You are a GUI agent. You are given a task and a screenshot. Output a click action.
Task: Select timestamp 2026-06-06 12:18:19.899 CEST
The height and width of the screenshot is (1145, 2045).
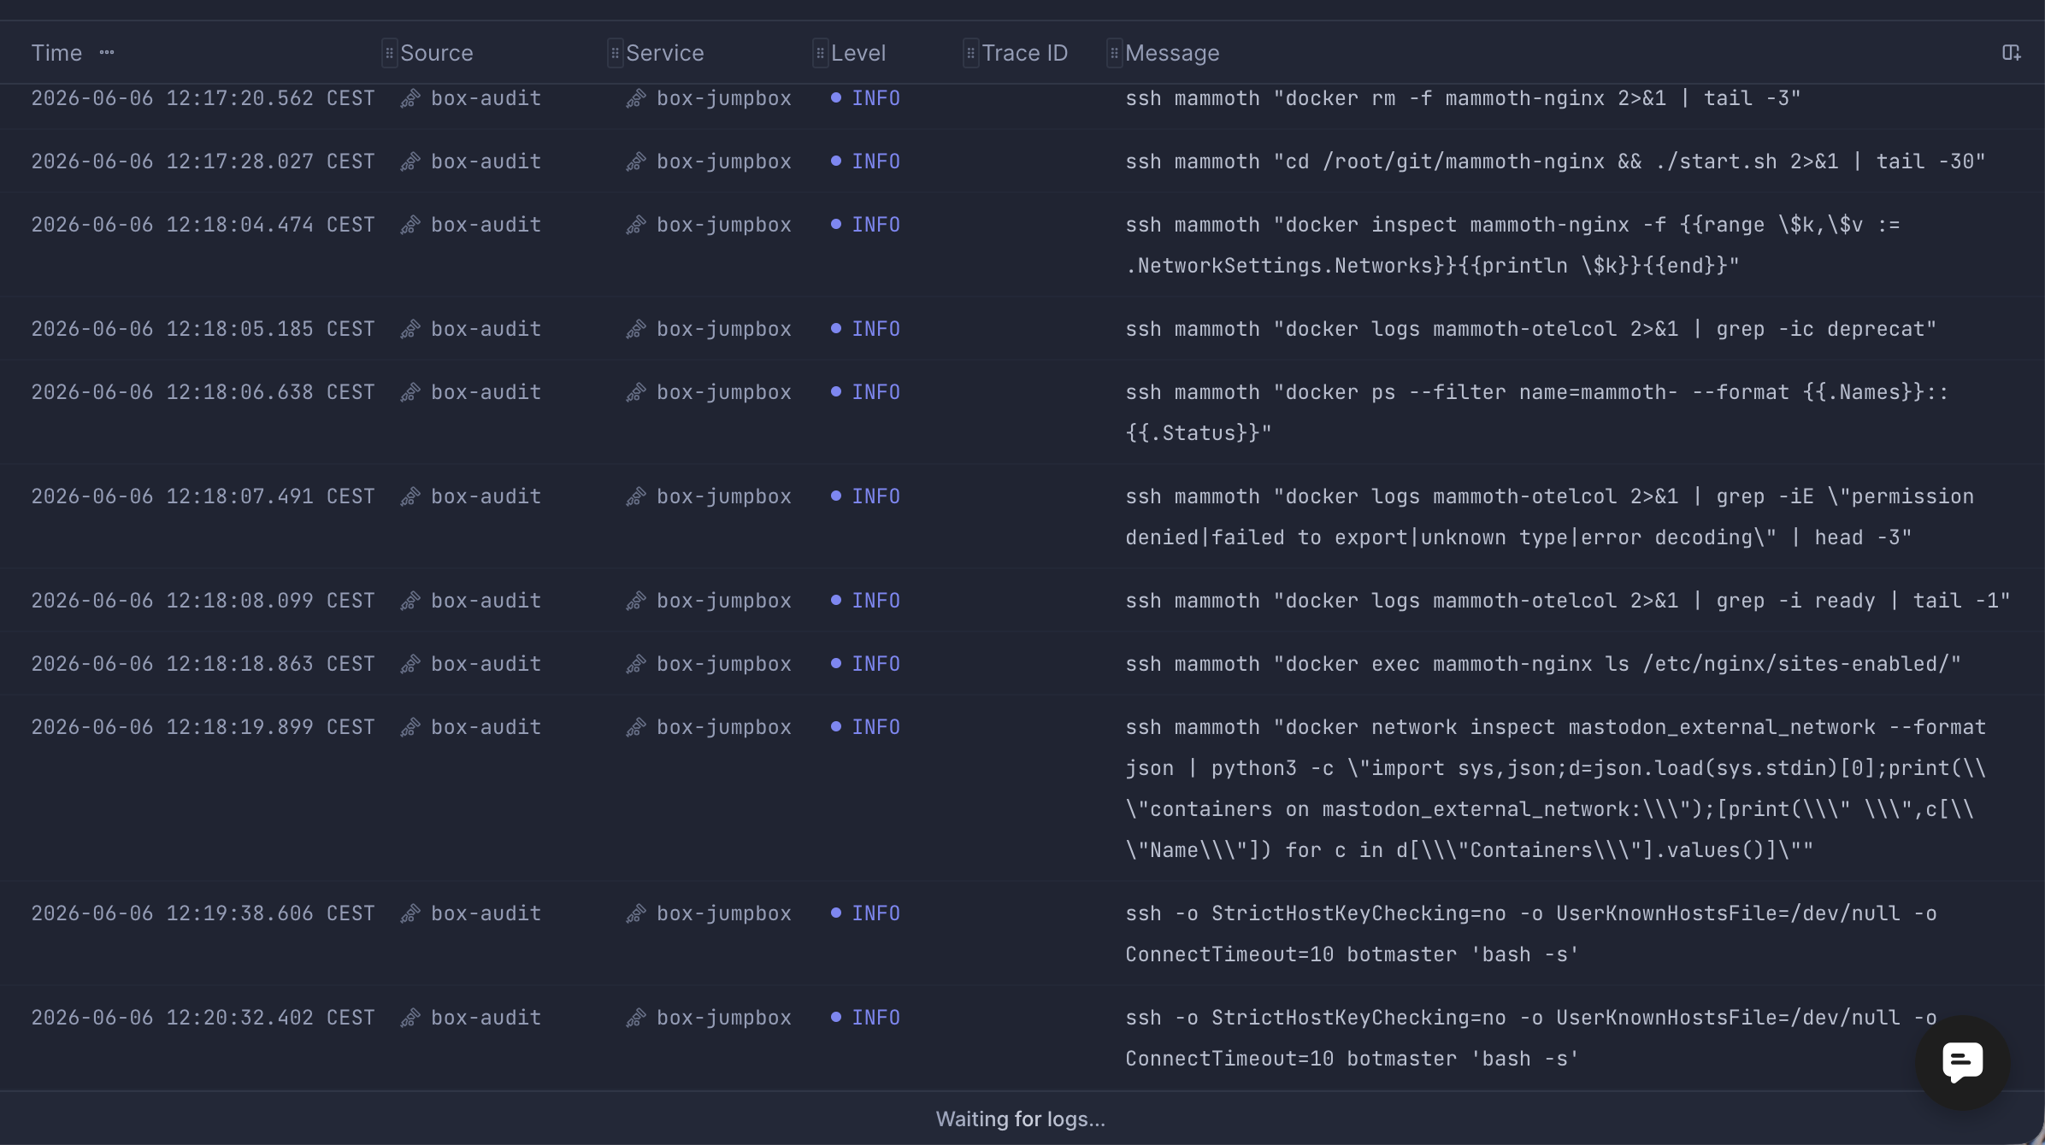203,727
